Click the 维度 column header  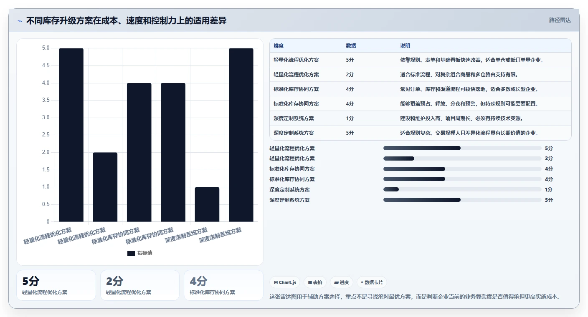[x=279, y=46]
